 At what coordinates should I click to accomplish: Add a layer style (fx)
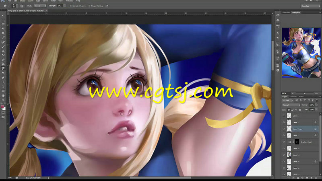pyautogui.click(x=293, y=178)
